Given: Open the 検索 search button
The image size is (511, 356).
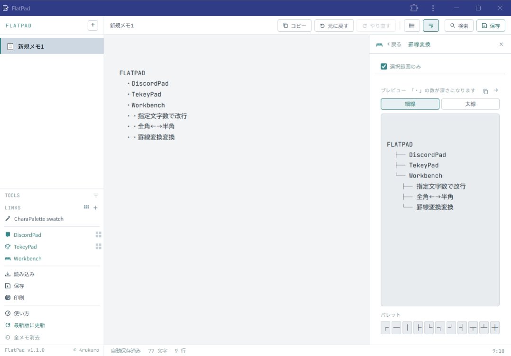Looking at the screenshot, I should tap(459, 26).
